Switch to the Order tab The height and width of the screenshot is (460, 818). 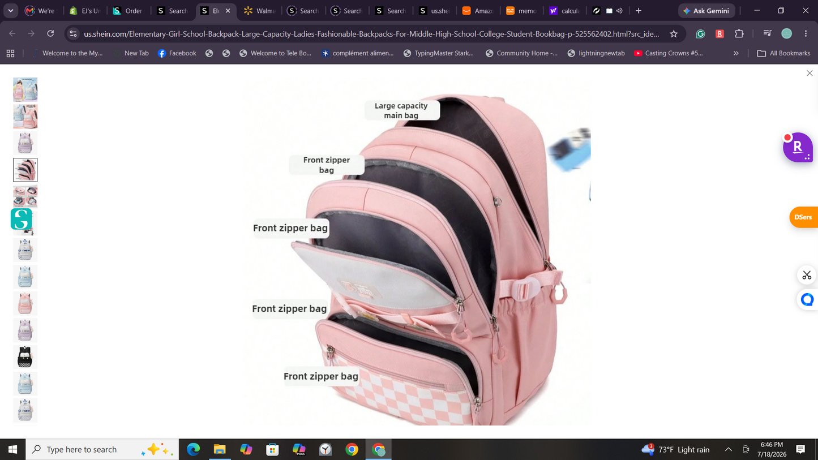[127, 11]
